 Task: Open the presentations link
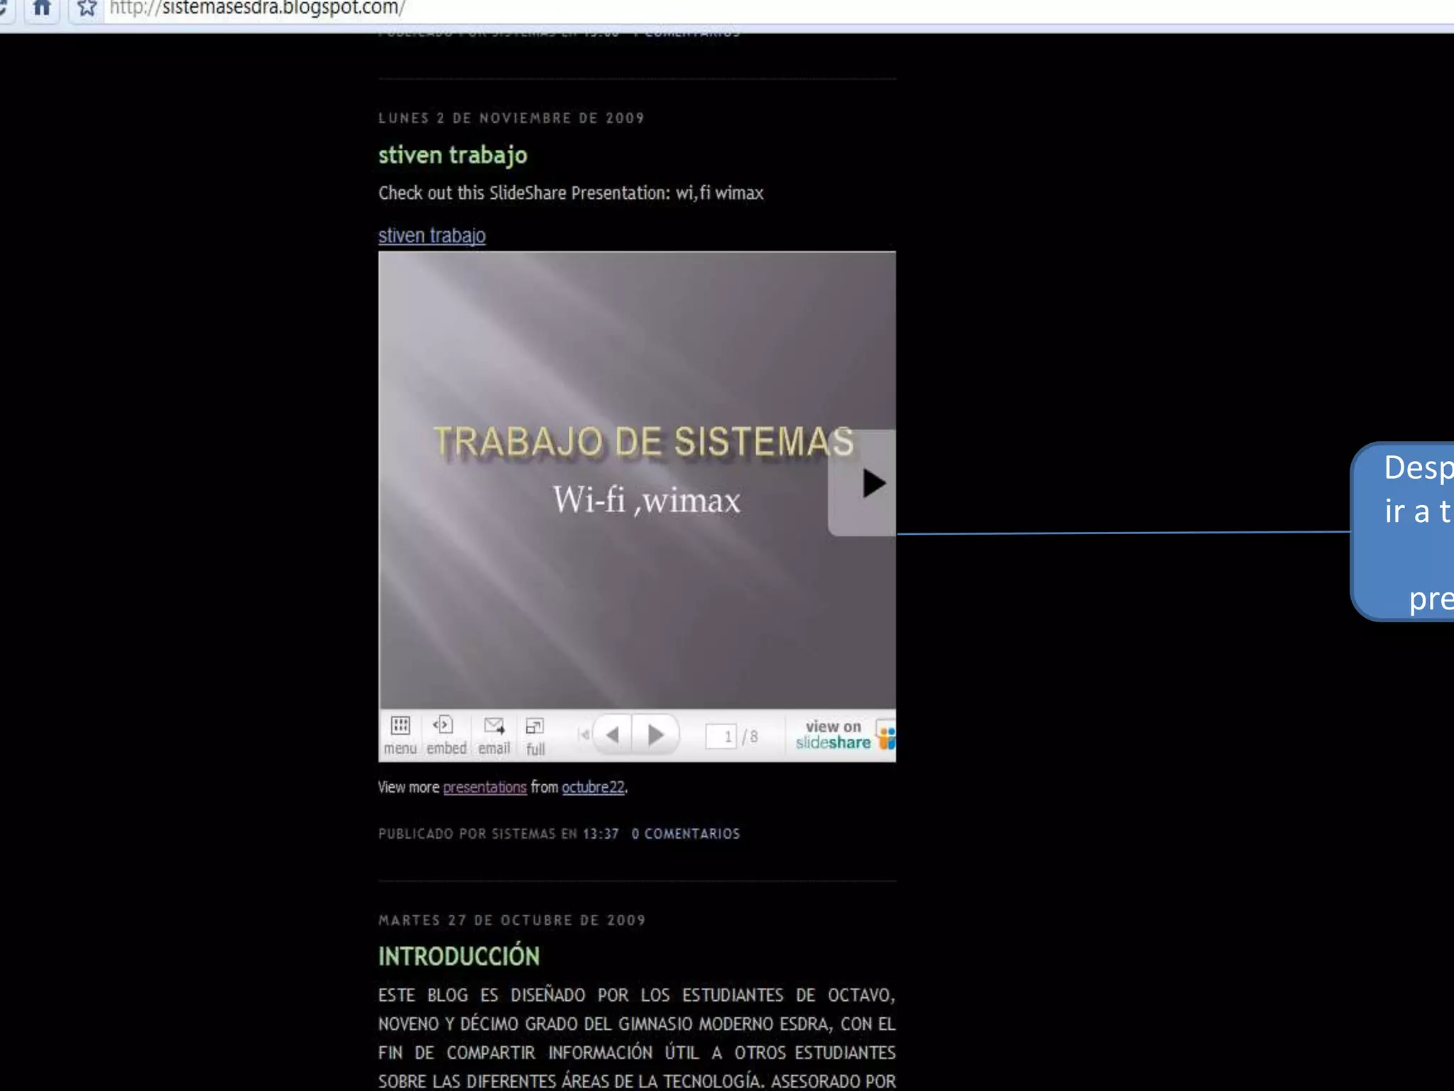tap(484, 787)
